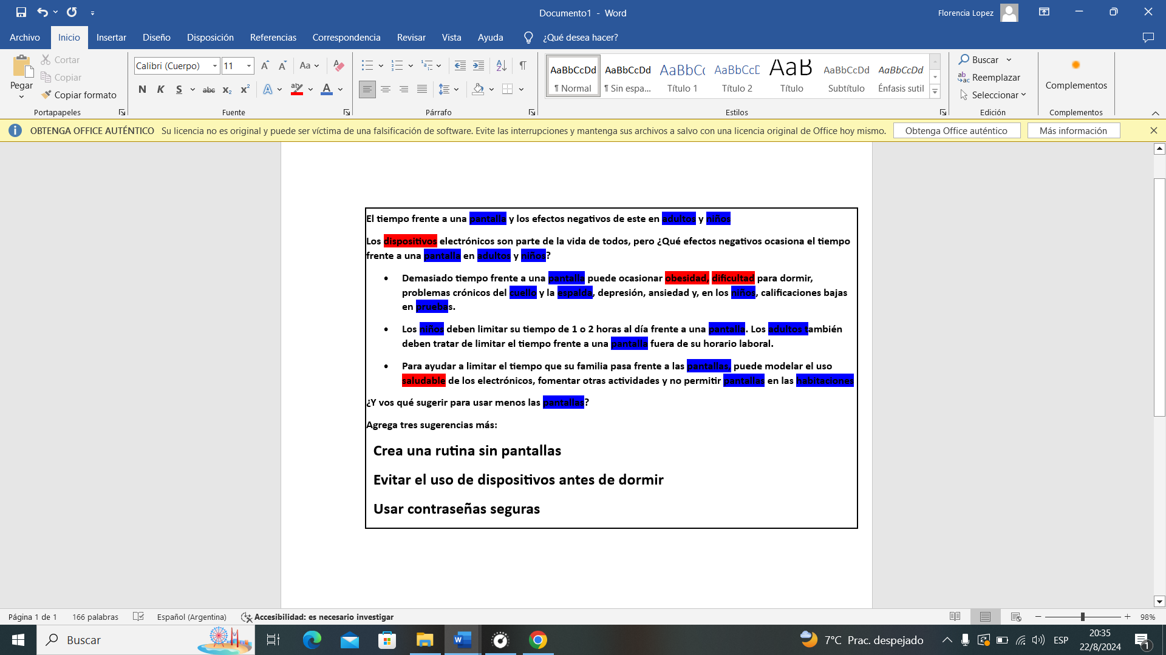Open the Chrome icon in the taskbar
1166x655 pixels.
[x=537, y=640]
